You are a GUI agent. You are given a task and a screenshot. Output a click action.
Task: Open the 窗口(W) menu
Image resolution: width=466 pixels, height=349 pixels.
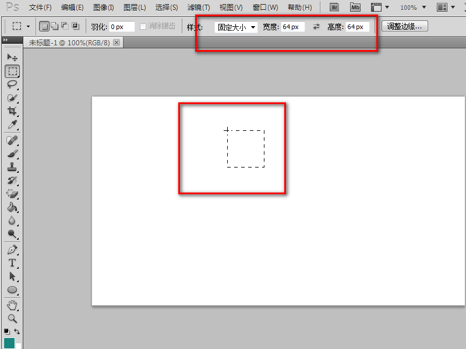tap(265, 8)
